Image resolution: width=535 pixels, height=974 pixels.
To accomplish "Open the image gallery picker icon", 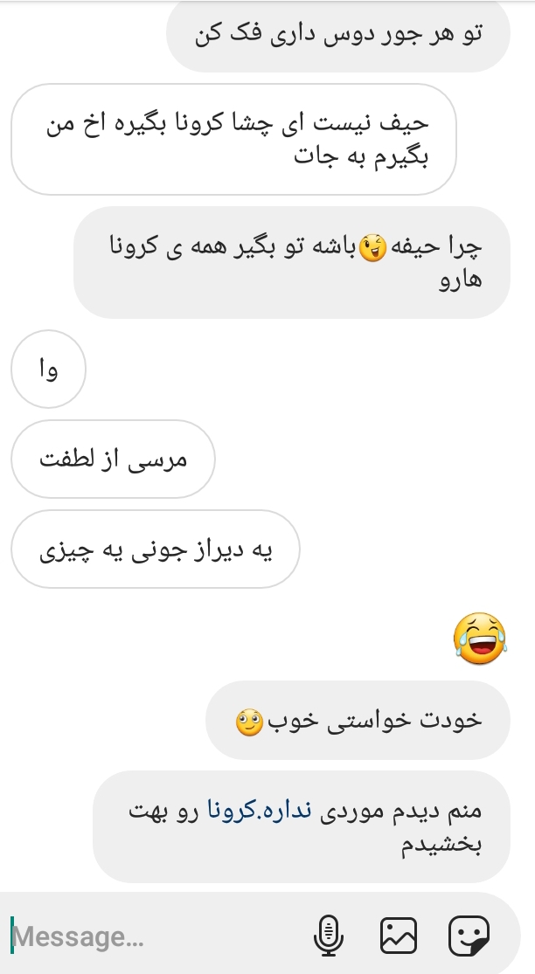I will coord(399,936).
